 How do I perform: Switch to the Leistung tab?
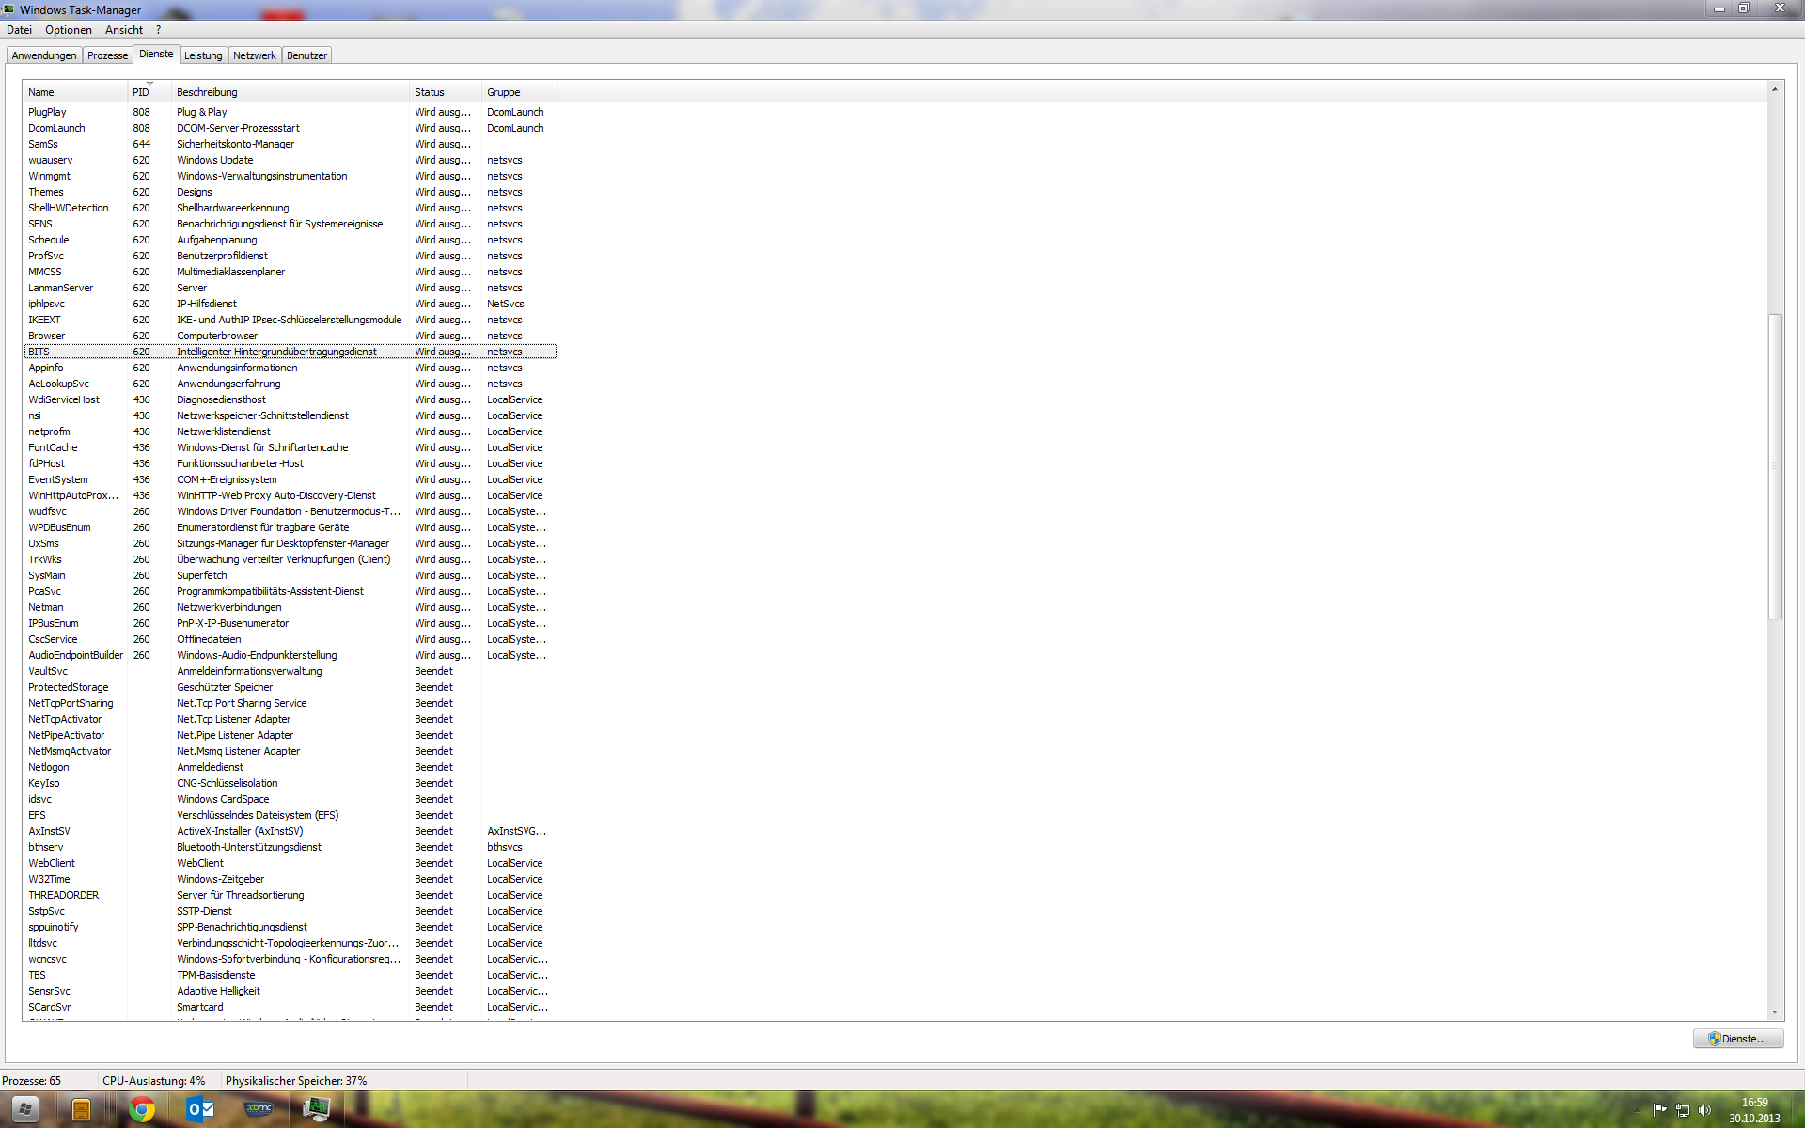tap(203, 55)
